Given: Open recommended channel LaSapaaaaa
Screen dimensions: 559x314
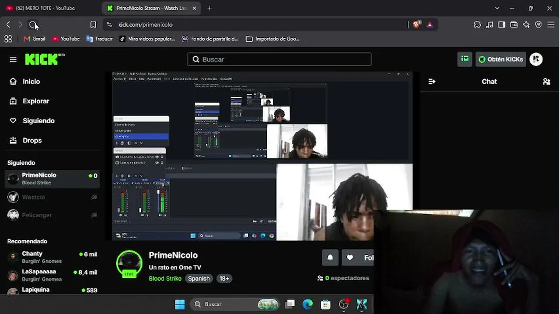Looking at the screenshot, I should point(52,275).
